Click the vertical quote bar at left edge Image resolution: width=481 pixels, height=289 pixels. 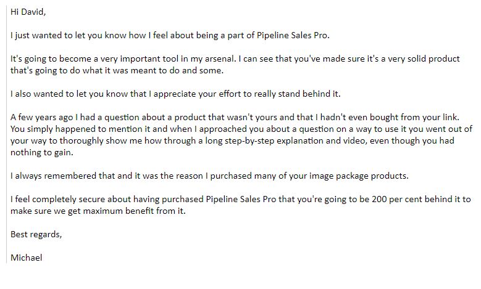coord(6,135)
